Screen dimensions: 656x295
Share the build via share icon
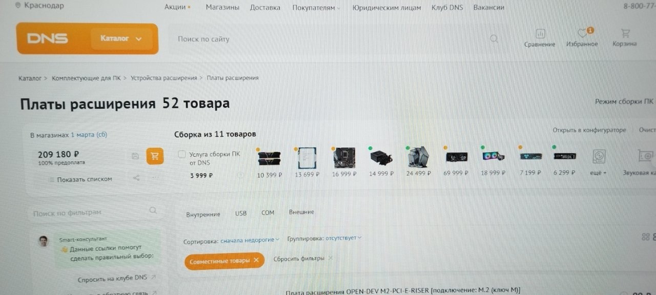click(x=136, y=178)
